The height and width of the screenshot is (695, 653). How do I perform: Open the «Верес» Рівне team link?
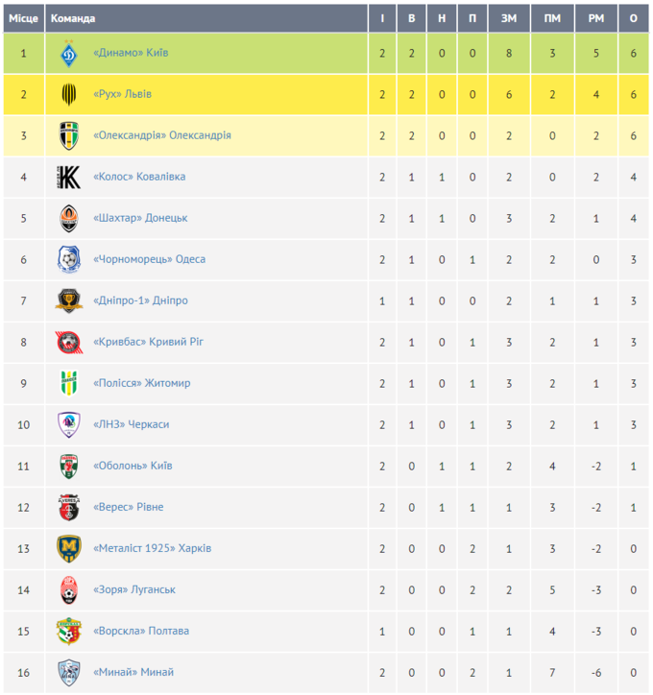click(x=129, y=508)
